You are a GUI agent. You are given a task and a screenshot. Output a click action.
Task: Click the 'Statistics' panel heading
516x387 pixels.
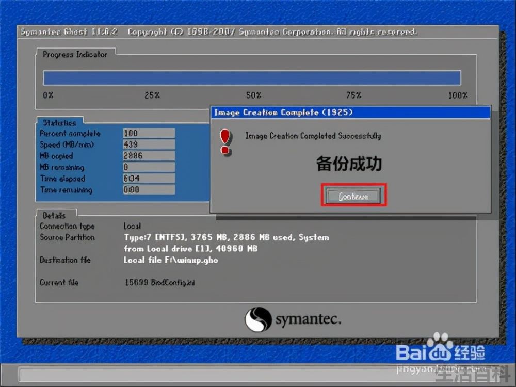(x=59, y=123)
